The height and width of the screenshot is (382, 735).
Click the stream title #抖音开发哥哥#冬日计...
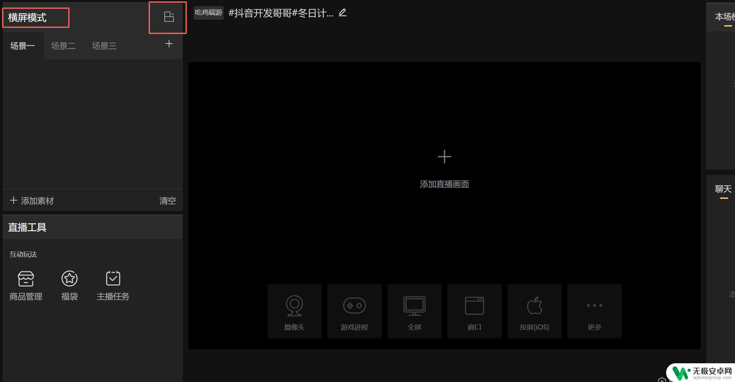click(x=281, y=13)
